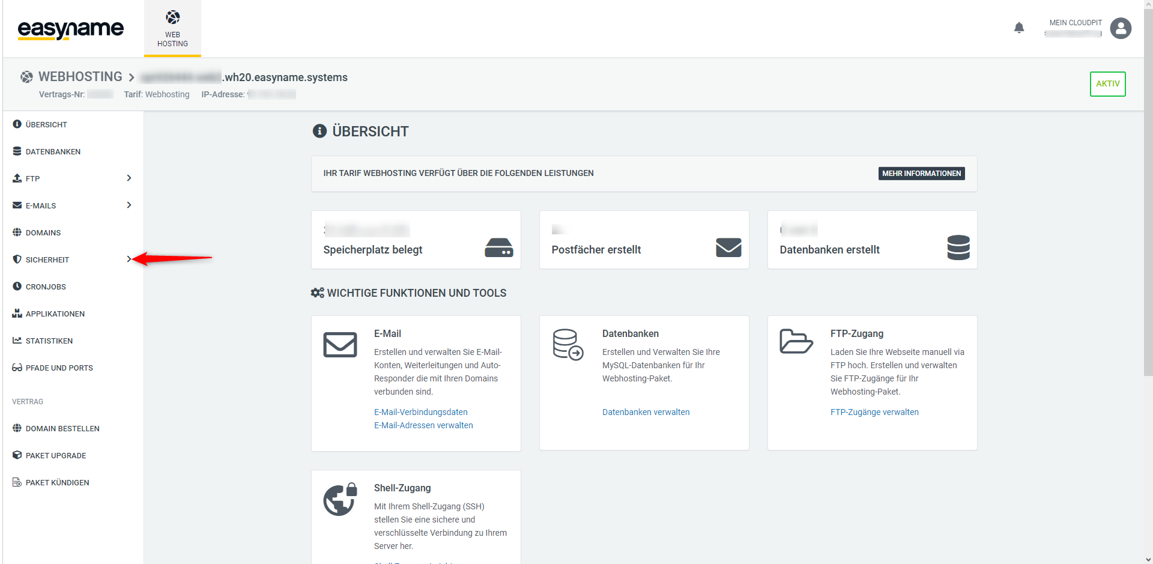Expand the Sicherheit sidebar chevron
The height and width of the screenshot is (564, 1153).
tap(129, 259)
